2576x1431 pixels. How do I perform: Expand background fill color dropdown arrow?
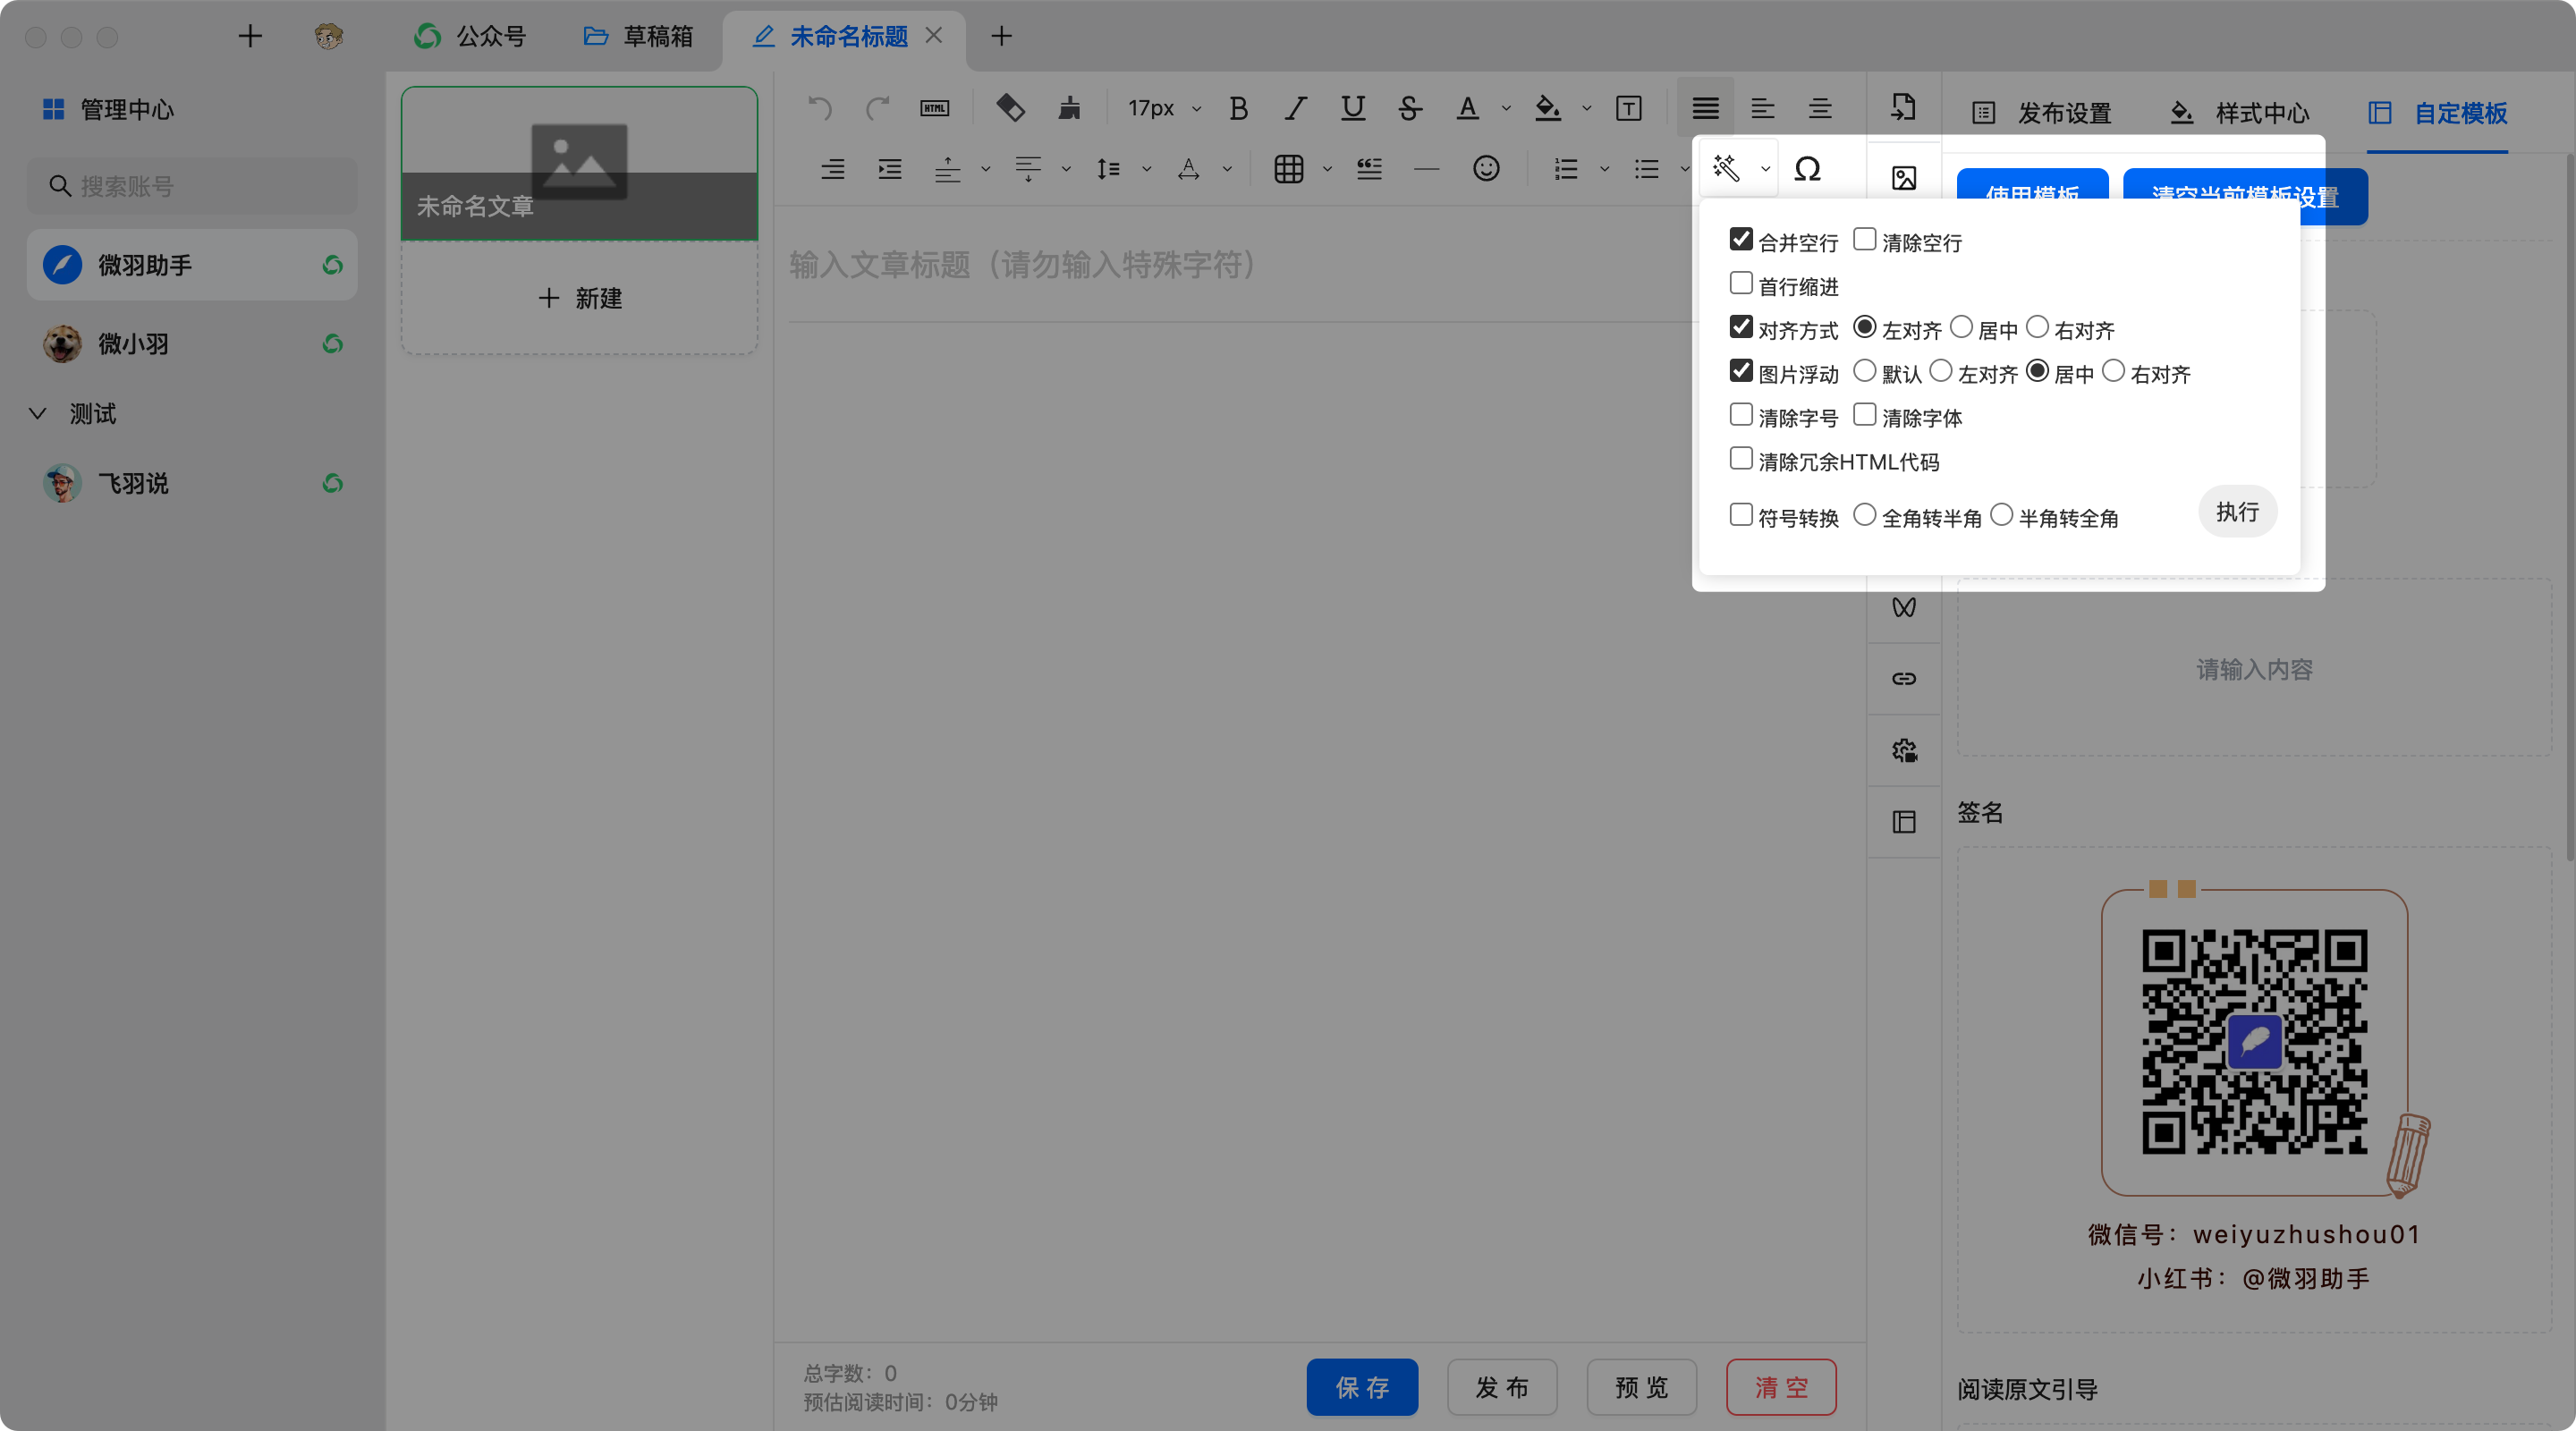[x=1586, y=108]
